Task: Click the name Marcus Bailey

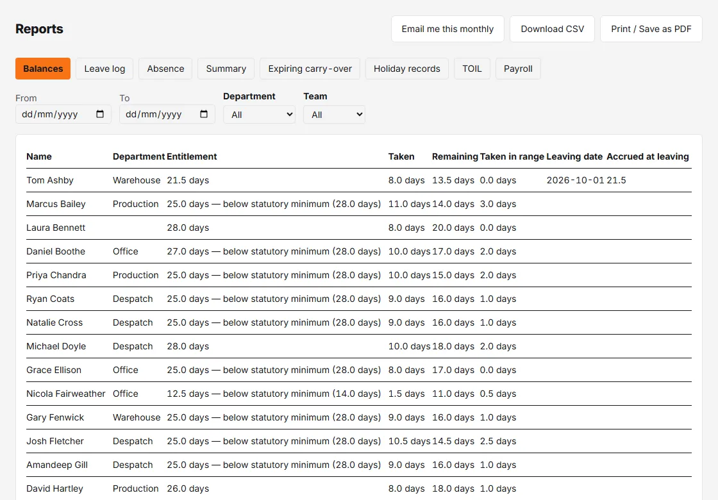Action: coord(56,204)
